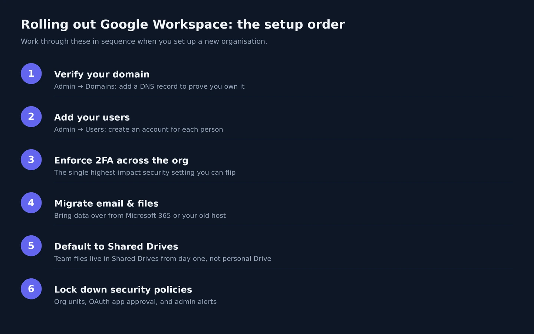Click the step 2 number badge

[31, 117]
